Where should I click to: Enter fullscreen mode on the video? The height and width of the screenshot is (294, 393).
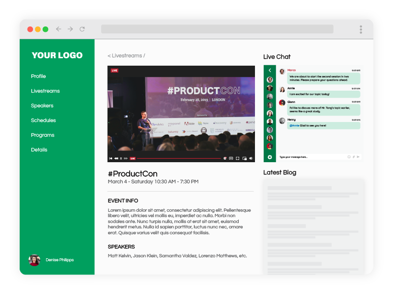(x=238, y=158)
